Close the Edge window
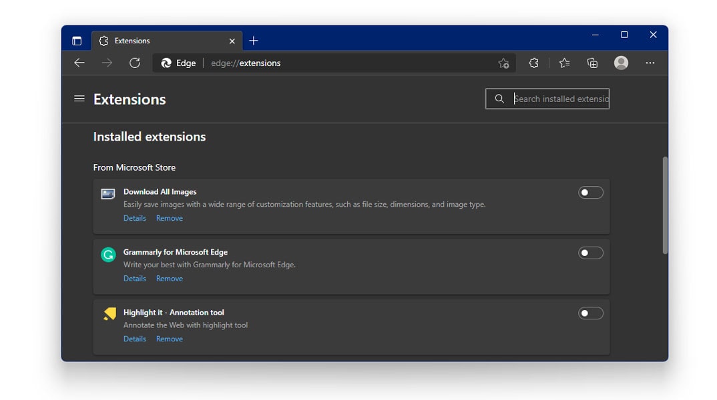This screenshot has height=400, width=717. coord(653,35)
